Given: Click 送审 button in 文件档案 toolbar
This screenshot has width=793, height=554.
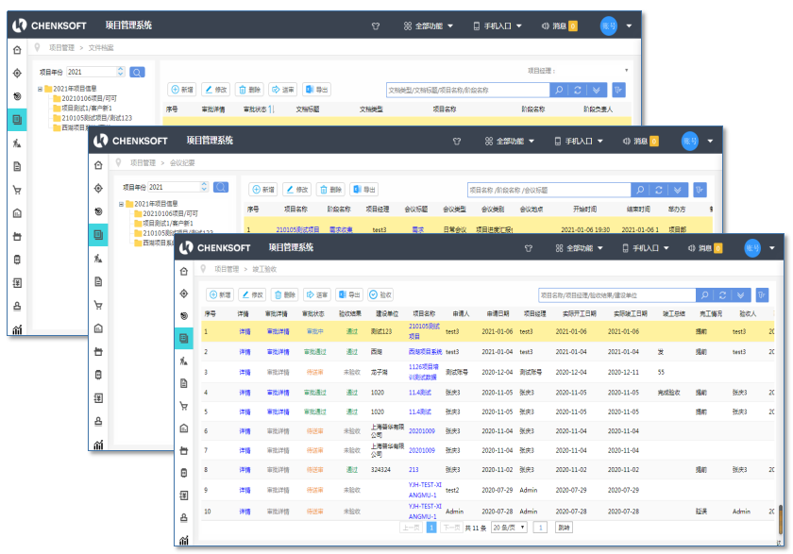Looking at the screenshot, I should pyautogui.click(x=282, y=90).
